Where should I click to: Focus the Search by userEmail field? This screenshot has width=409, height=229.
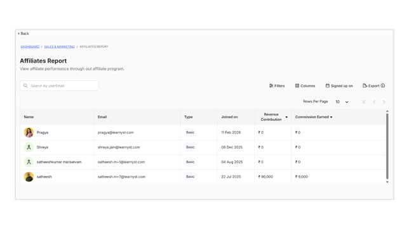pyautogui.click(x=59, y=86)
